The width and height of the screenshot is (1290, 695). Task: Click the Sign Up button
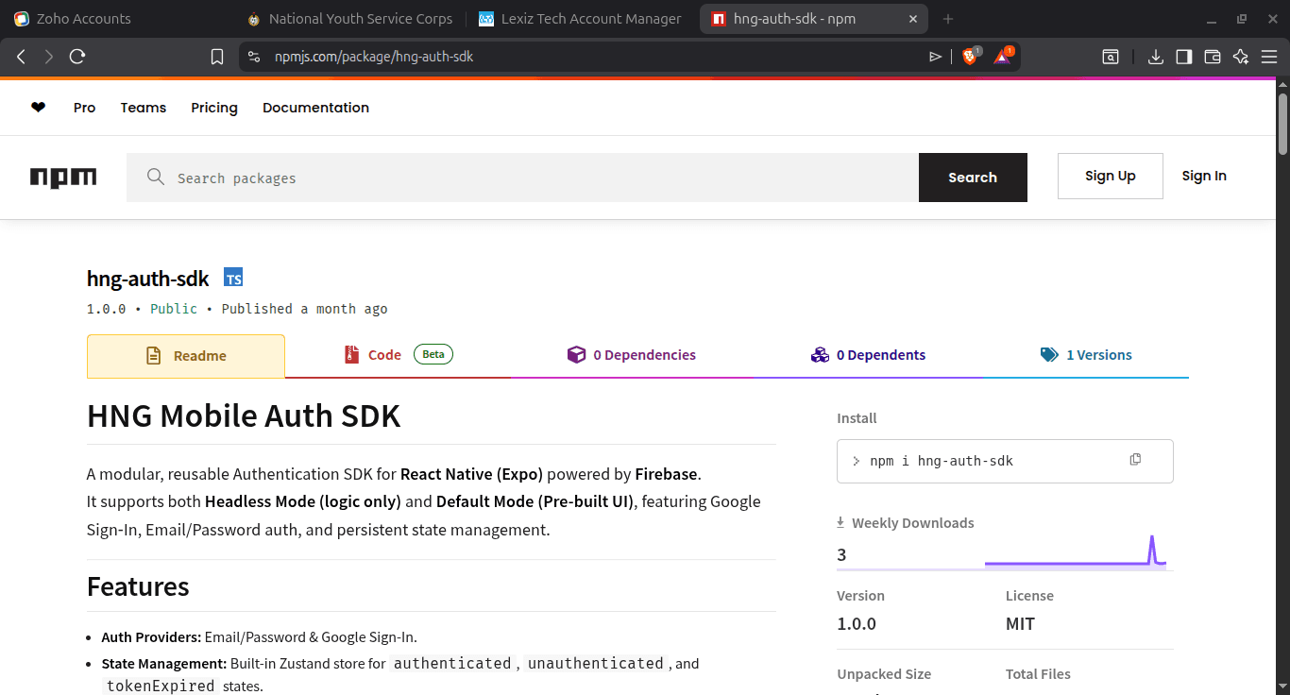click(1110, 176)
